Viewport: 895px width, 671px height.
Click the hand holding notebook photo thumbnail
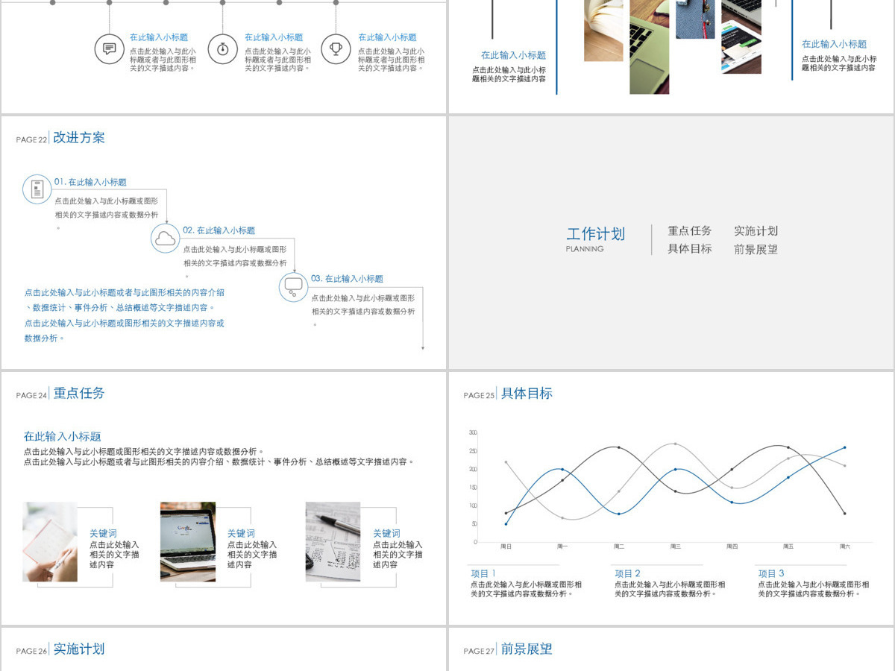tap(50, 542)
